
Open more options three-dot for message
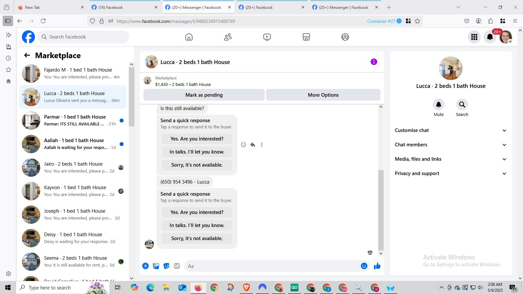[262, 145]
